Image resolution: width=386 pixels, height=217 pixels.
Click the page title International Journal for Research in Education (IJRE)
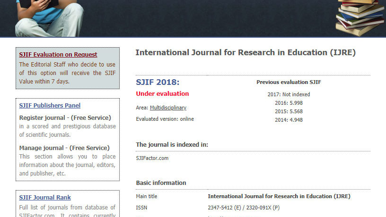click(246, 52)
